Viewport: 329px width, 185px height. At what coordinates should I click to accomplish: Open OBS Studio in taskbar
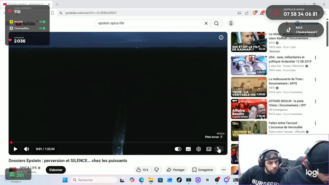pos(217,180)
